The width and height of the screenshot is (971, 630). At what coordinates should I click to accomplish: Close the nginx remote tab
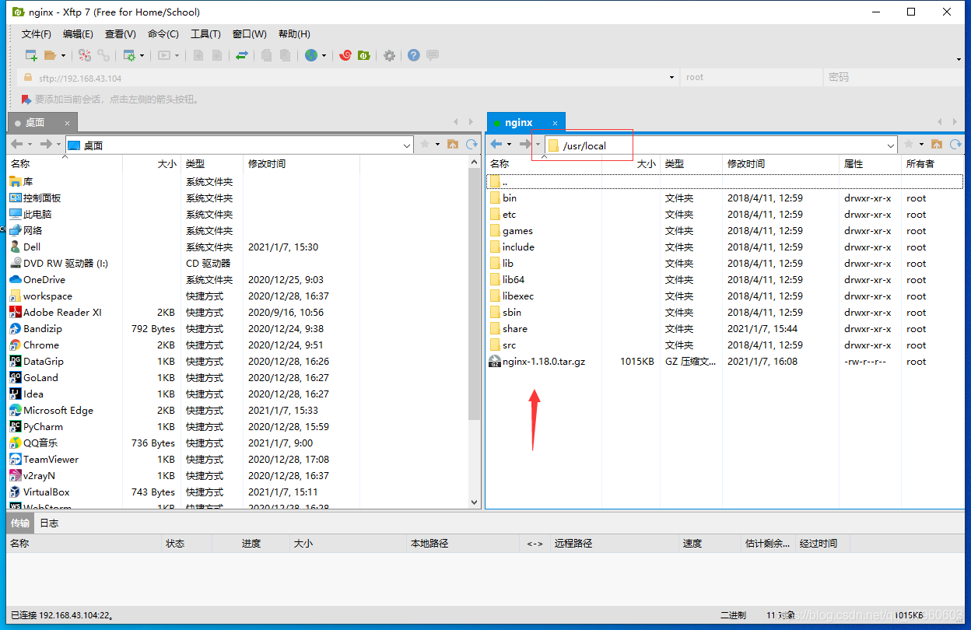tap(556, 123)
